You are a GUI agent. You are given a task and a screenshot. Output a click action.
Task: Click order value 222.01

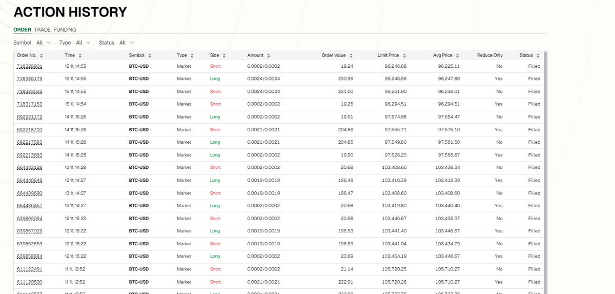(x=345, y=282)
